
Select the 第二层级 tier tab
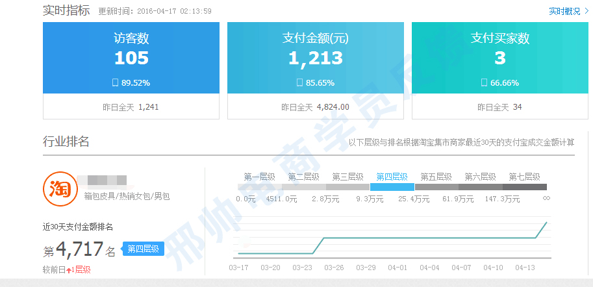point(303,177)
